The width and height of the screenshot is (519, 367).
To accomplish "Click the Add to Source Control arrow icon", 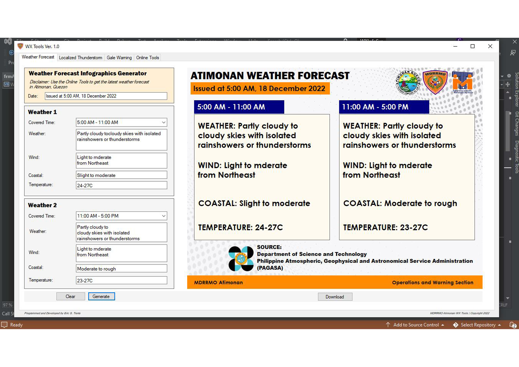I will tap(388, 325).
